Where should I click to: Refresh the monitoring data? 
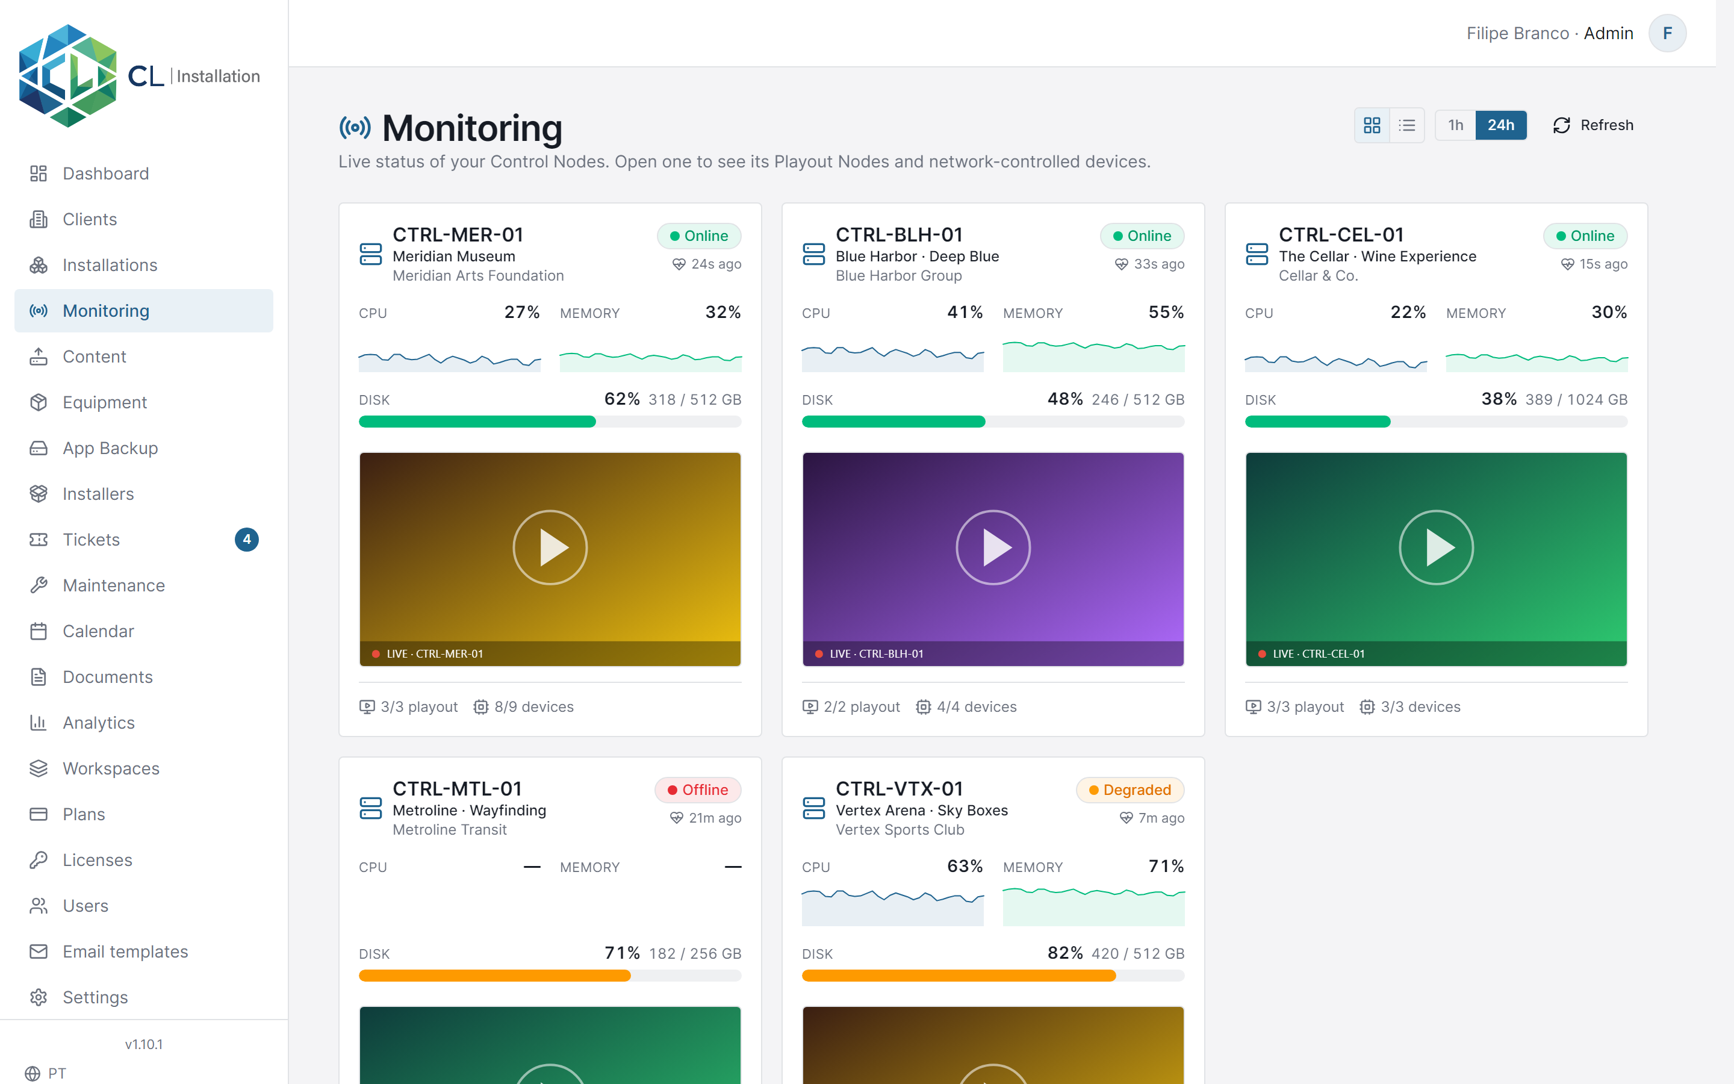coord(1593,125)
